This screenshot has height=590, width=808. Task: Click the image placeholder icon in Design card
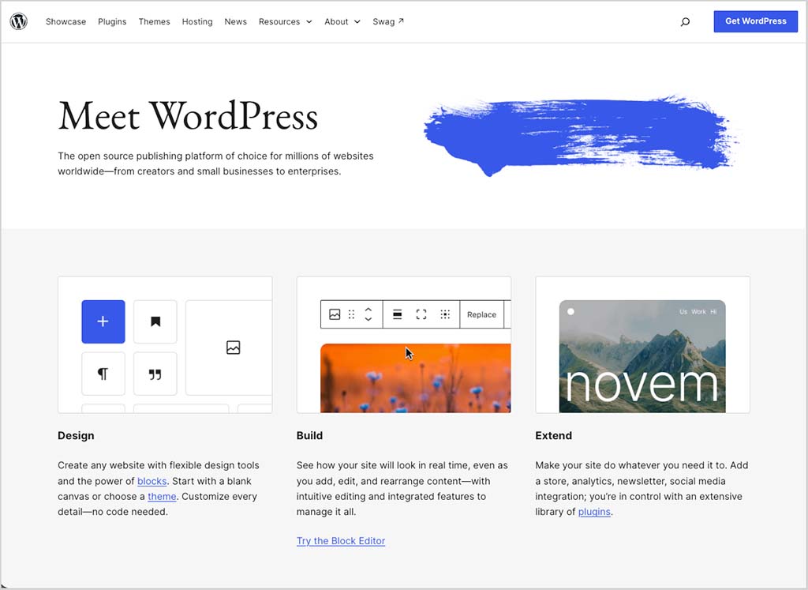pos(233,348)
